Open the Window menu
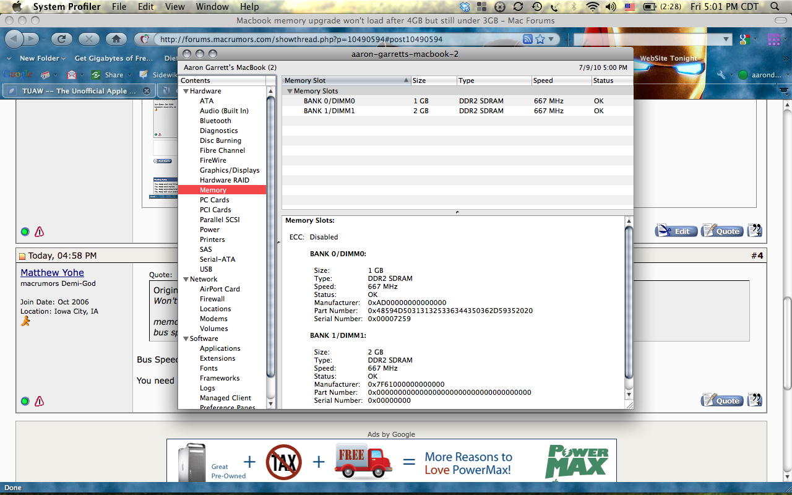Screen dimensions: 792x495 (212, 7)
